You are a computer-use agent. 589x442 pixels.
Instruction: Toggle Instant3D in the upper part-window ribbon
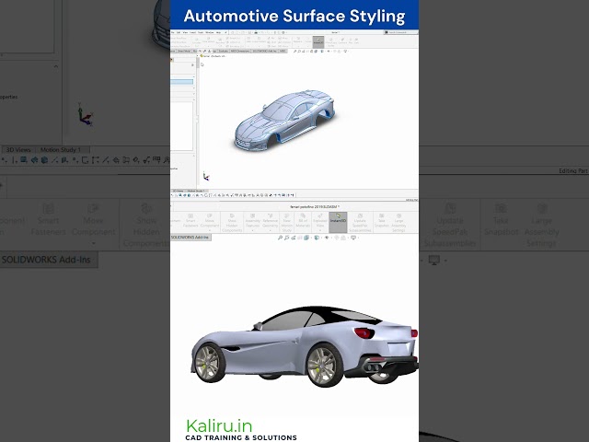coord(318,41)
